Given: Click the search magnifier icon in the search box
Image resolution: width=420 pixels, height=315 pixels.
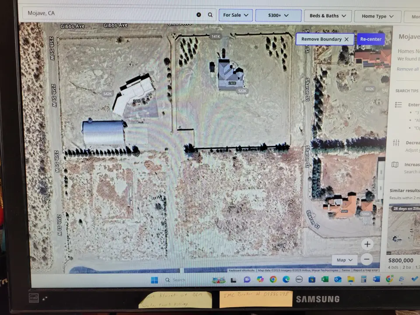Looking at the screenshot, I should pyautogui.click(x=210, y=15).
